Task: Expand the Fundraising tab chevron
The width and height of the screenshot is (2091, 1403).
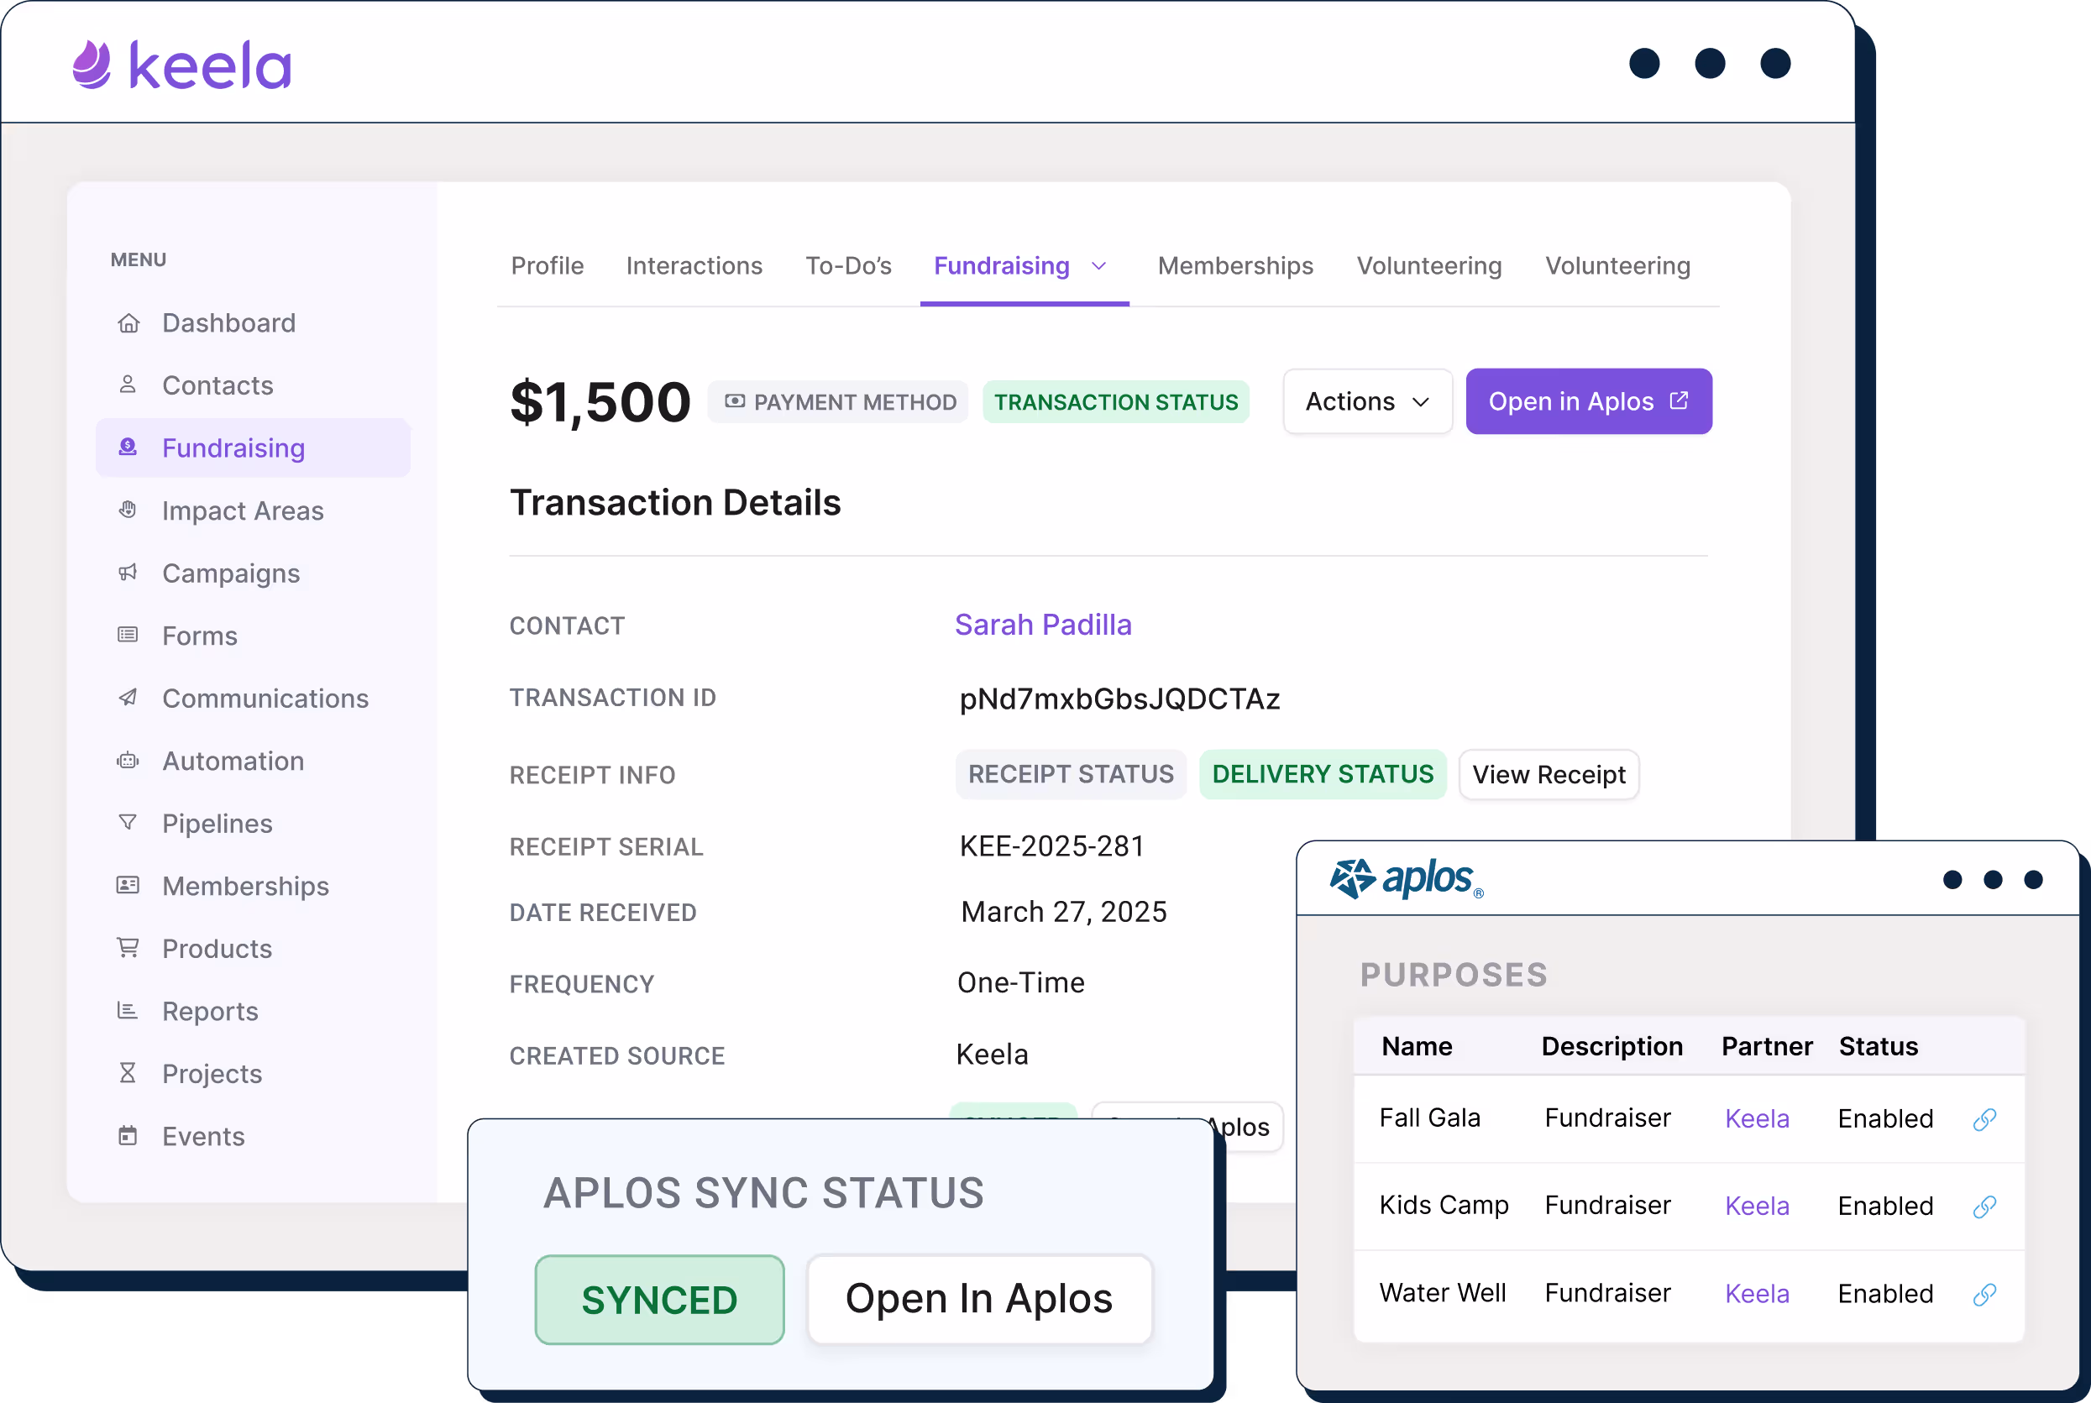Action: 1099,267
